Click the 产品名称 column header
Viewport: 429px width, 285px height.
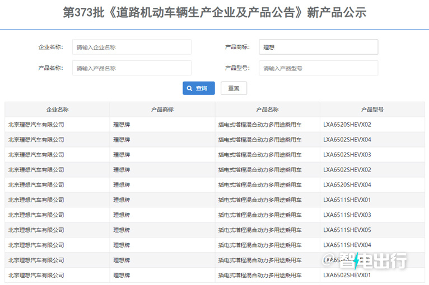pyautogui.click(x=267, y=110)
